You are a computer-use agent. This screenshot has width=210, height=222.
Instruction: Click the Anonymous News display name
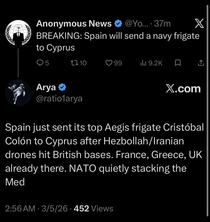74,24
